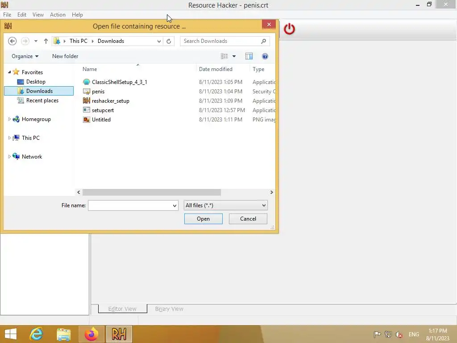Click the horizontal scrollbar thumb in the file list
457x343 pixels.
[152, 192]
